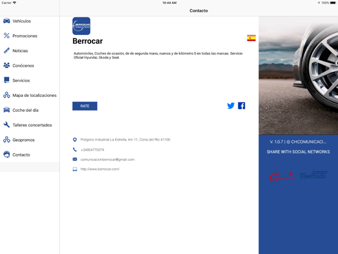Viewport: 338px width, 254px height.
Task: Click the location pin icon
Action: click(x=75, y=140)
